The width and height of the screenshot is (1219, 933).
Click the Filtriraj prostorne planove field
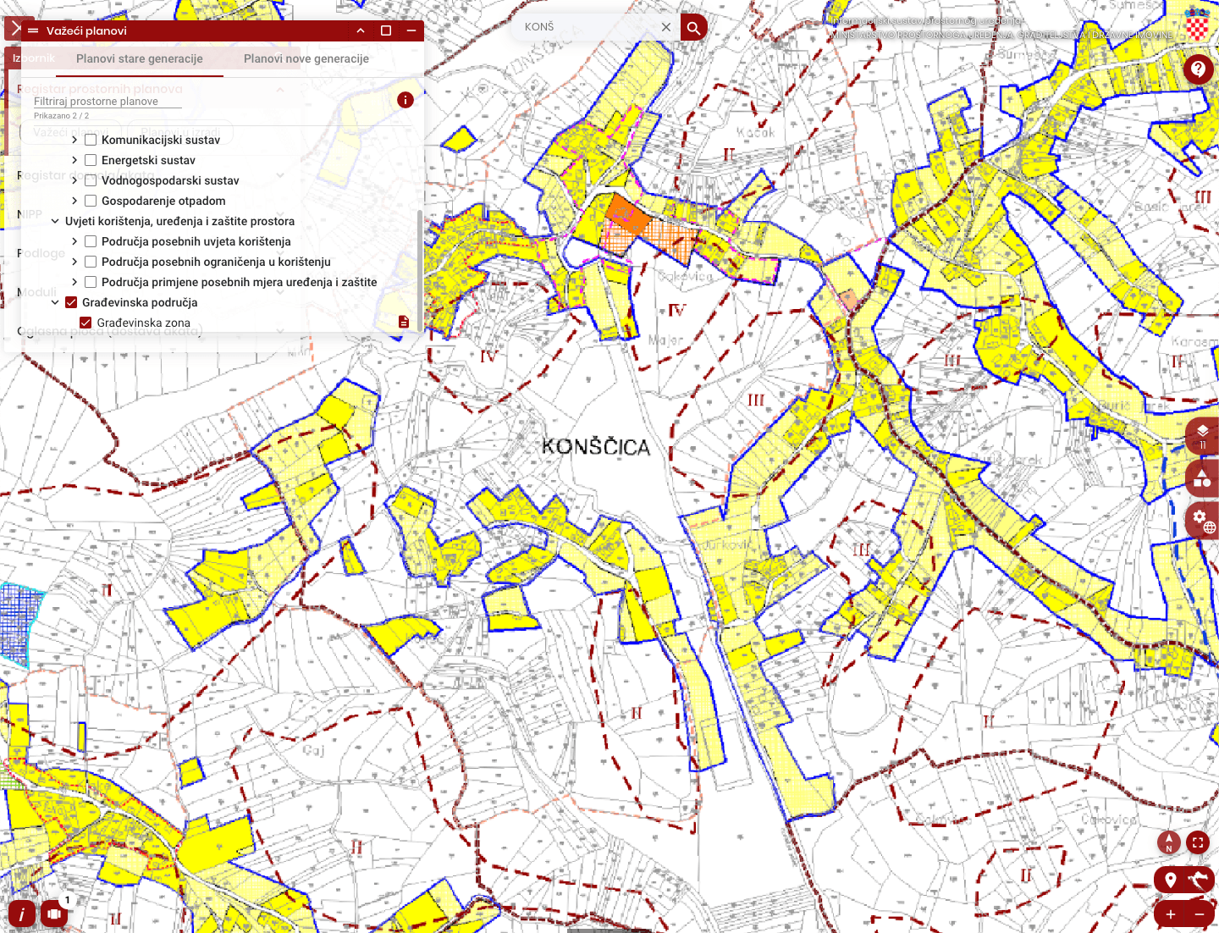click(x=108, y=101)
